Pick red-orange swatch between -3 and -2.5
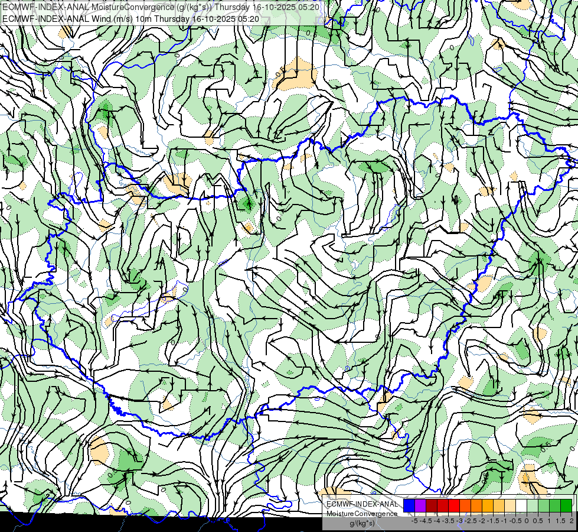This screenshot has width=578, height=532. (x=465, y=505)
